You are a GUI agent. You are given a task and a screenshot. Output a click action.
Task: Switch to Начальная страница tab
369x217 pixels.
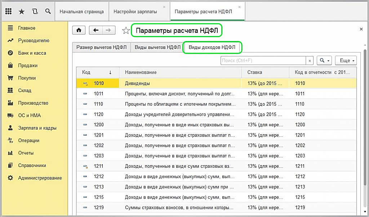[x=82, y=12]
